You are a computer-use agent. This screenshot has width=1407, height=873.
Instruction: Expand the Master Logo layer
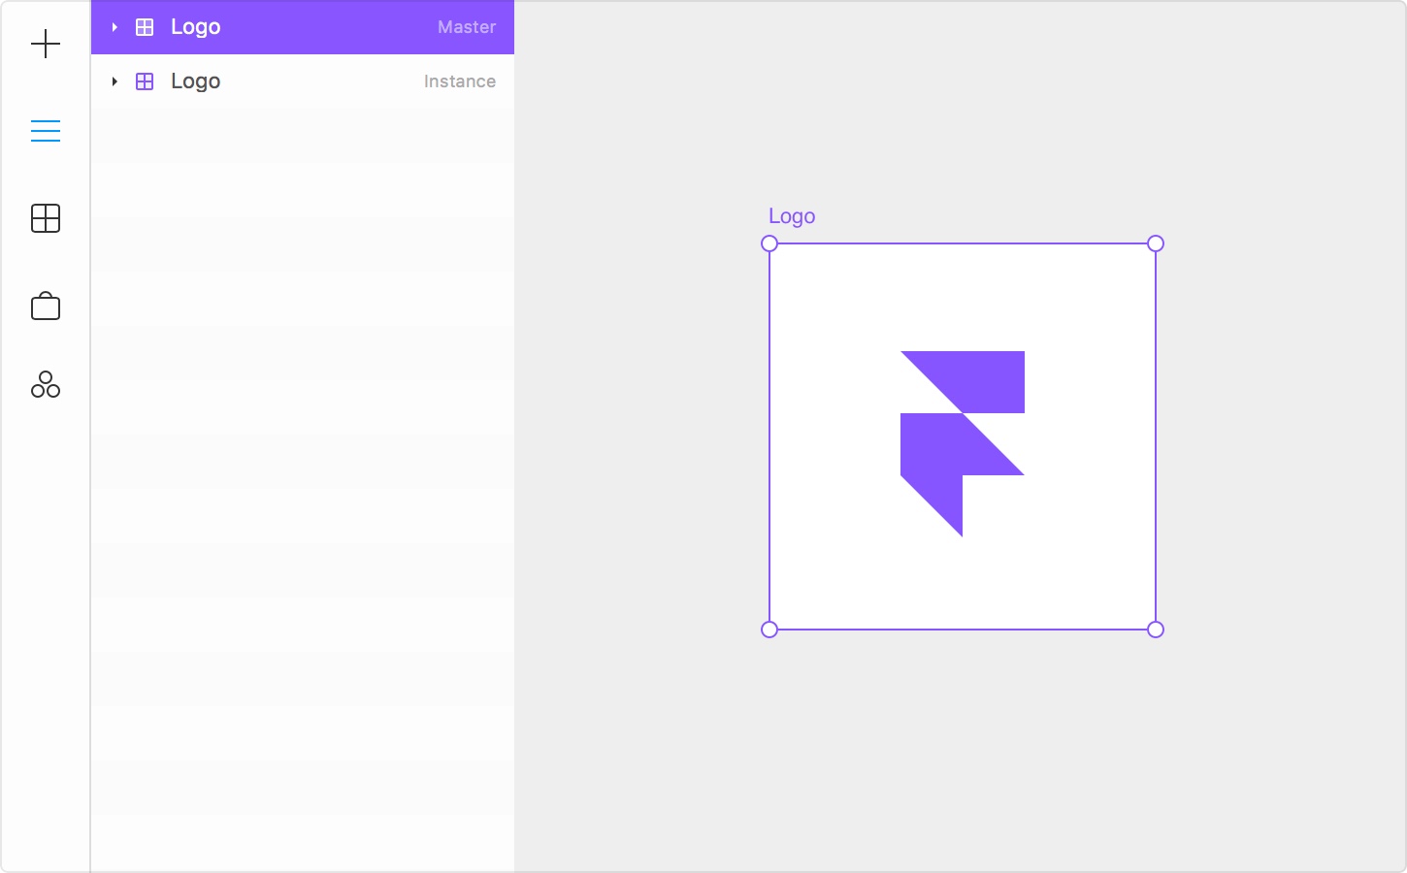(115, 27)
